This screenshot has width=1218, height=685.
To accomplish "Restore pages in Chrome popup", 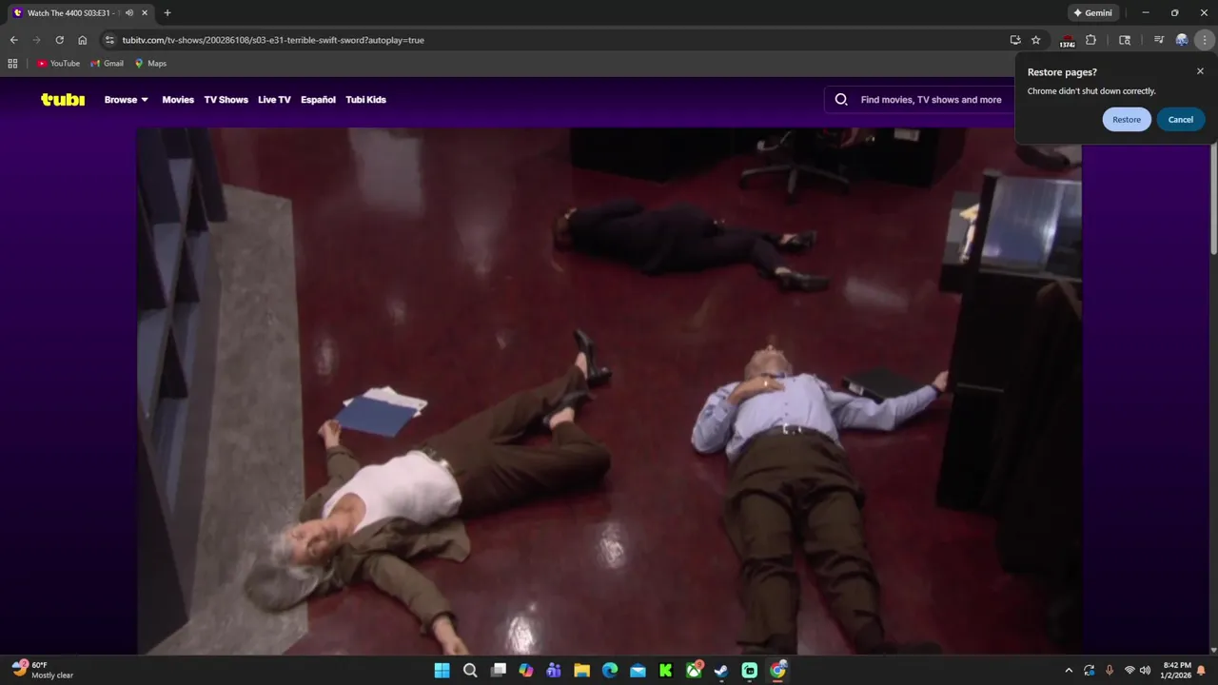I will coord(1127,119).
